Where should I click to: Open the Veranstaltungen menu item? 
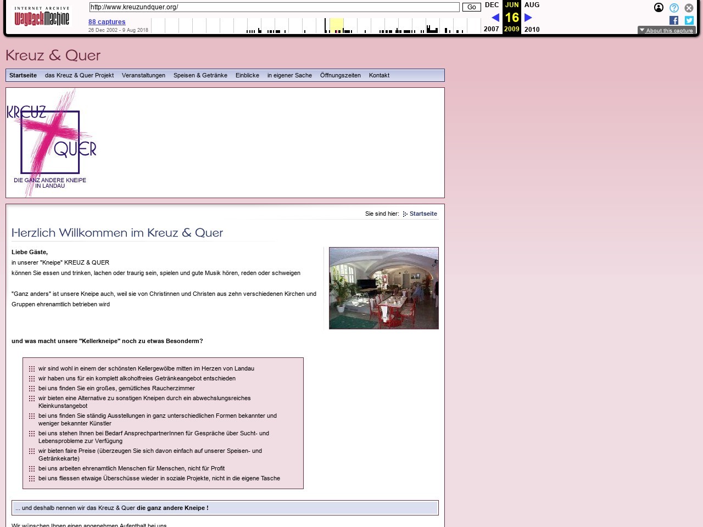tap(143, 75)
